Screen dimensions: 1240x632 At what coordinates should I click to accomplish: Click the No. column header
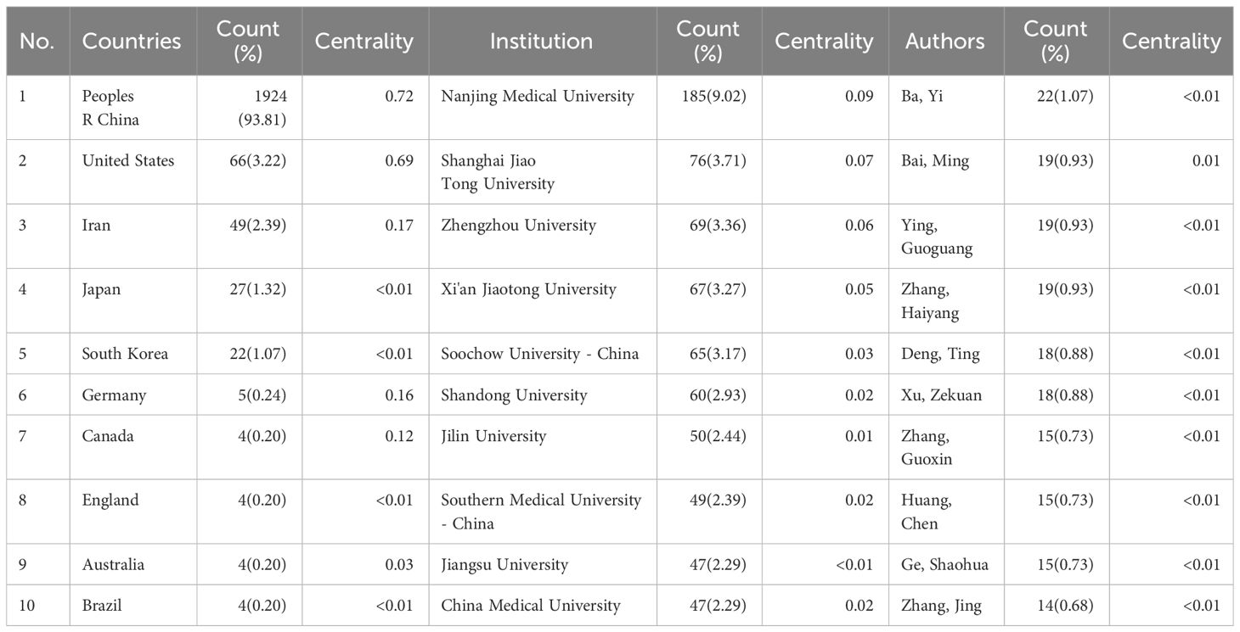(x=37, y=41)
